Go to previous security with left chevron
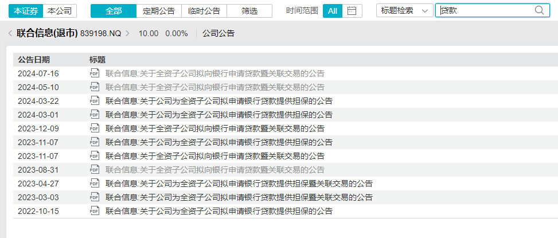This screenshot has width=558, height=238. coord(10,33)
